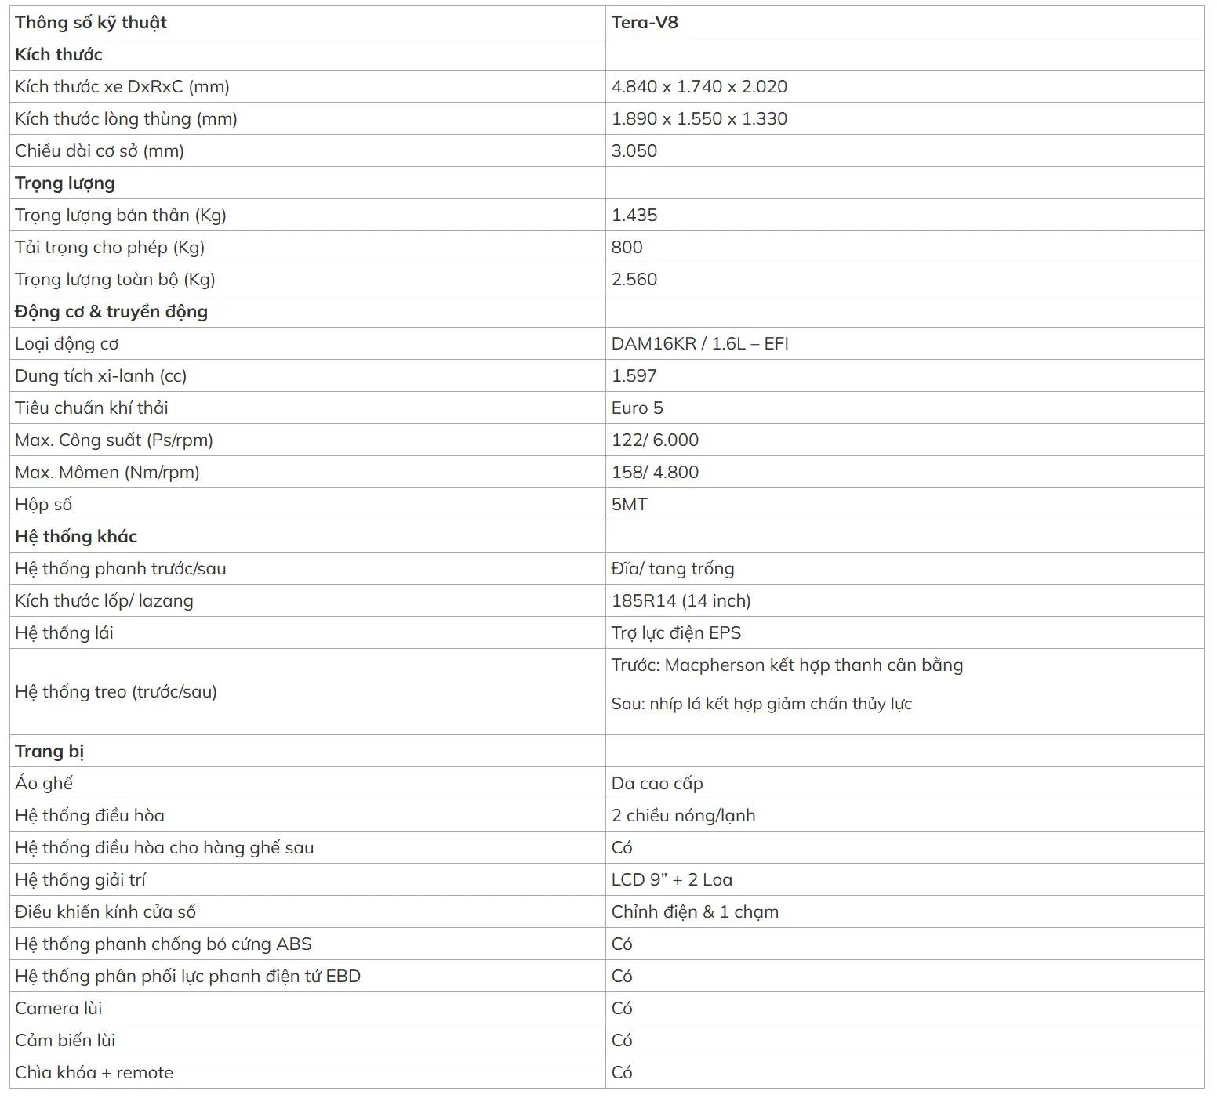The width and height of the screenshot is (1217, 1098).
Task: Click the 'Max. Công suất (Ps/rpm)' label
Action: 114,440
